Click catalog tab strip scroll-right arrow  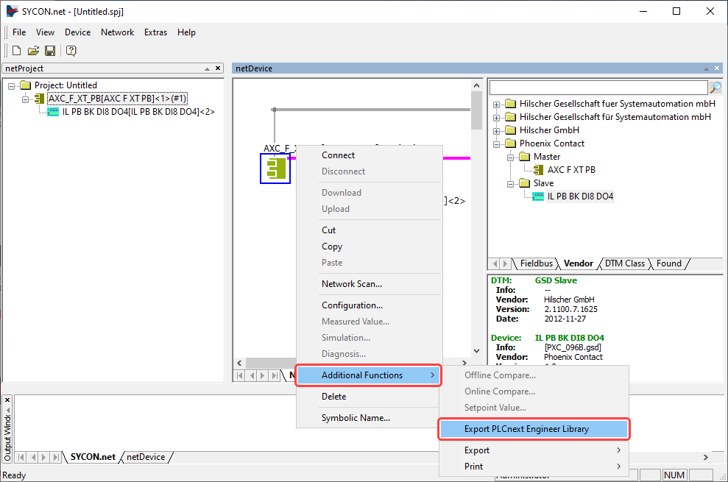point(505,263)
